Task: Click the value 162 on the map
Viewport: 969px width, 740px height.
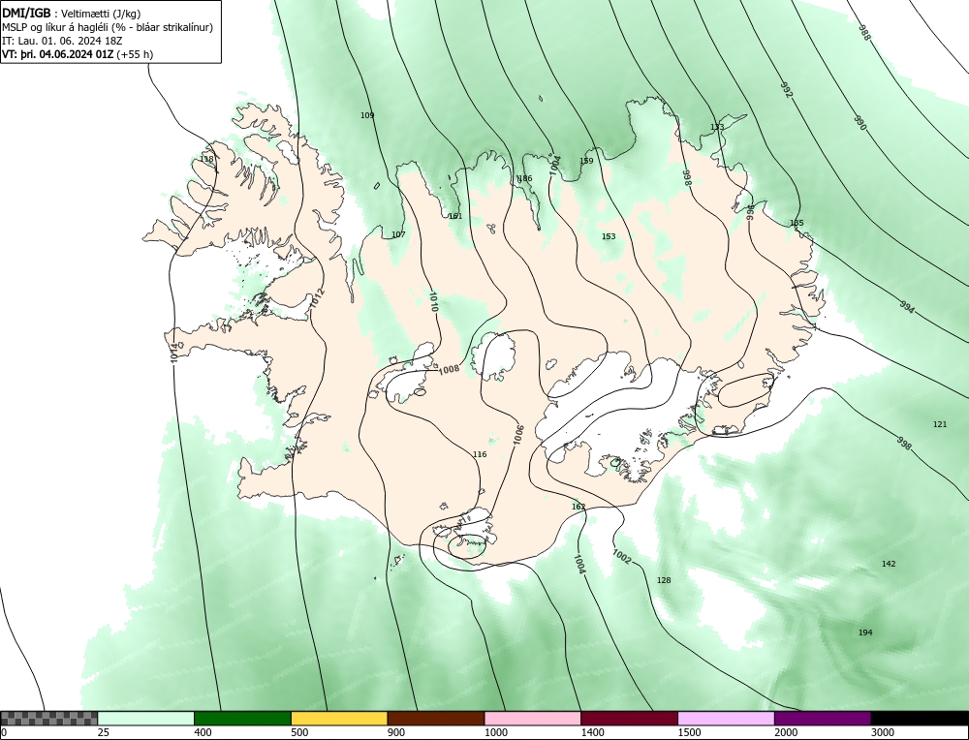Action: (x=578, y=508)
